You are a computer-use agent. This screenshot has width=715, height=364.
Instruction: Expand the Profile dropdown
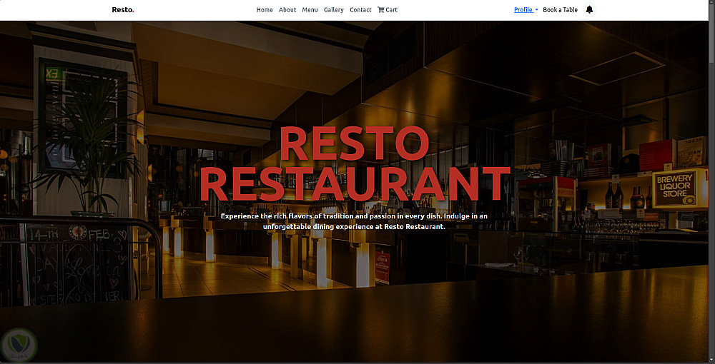[x=526, y=9]
